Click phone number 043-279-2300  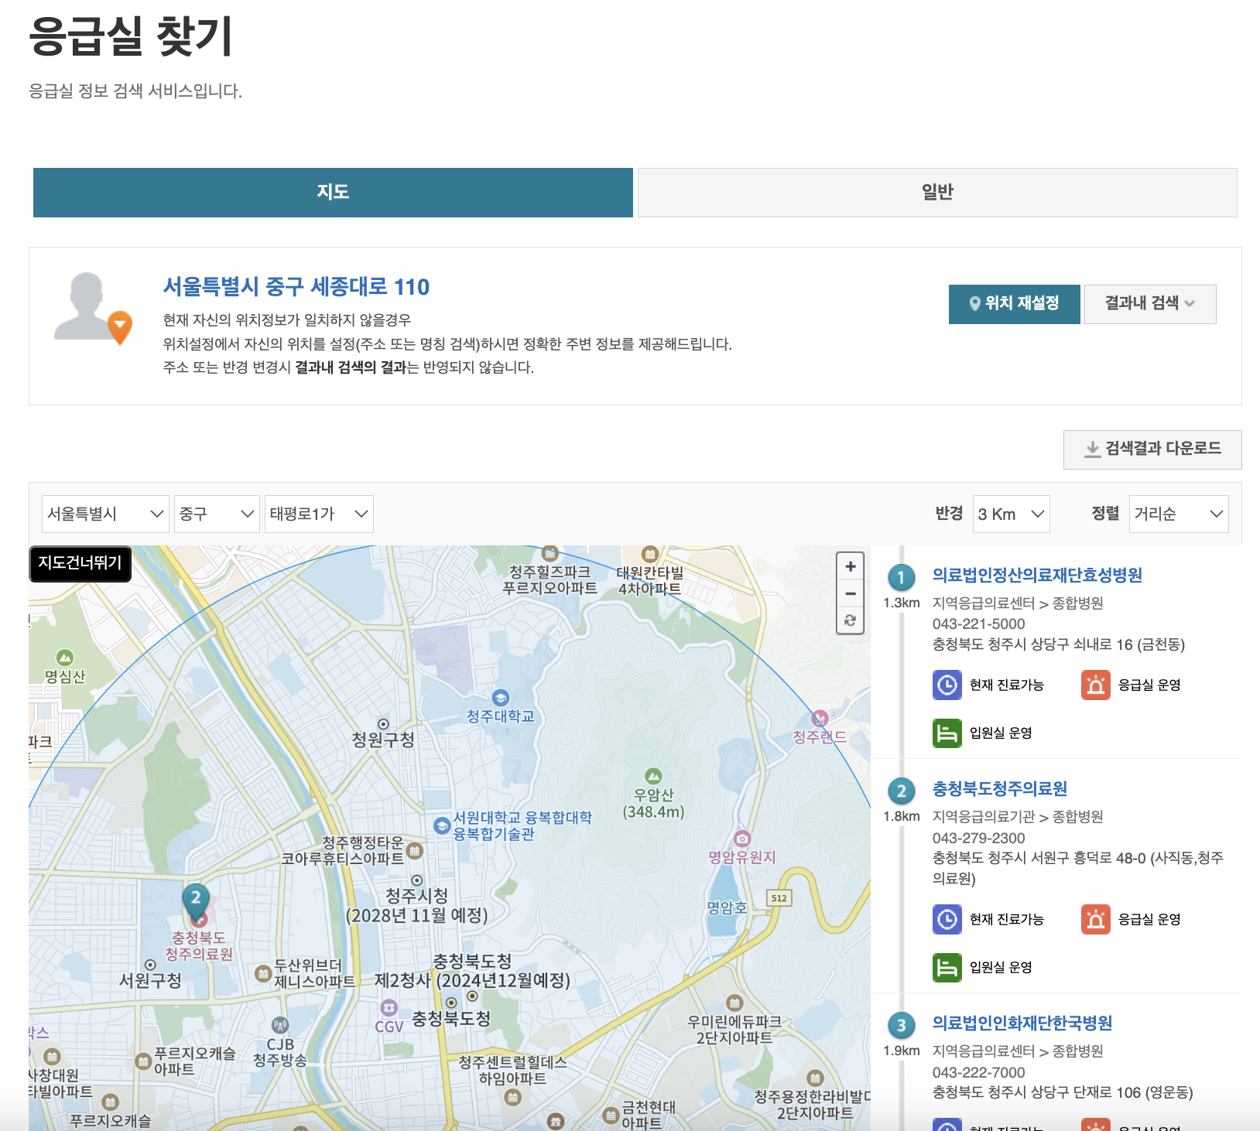coord(978,839)
